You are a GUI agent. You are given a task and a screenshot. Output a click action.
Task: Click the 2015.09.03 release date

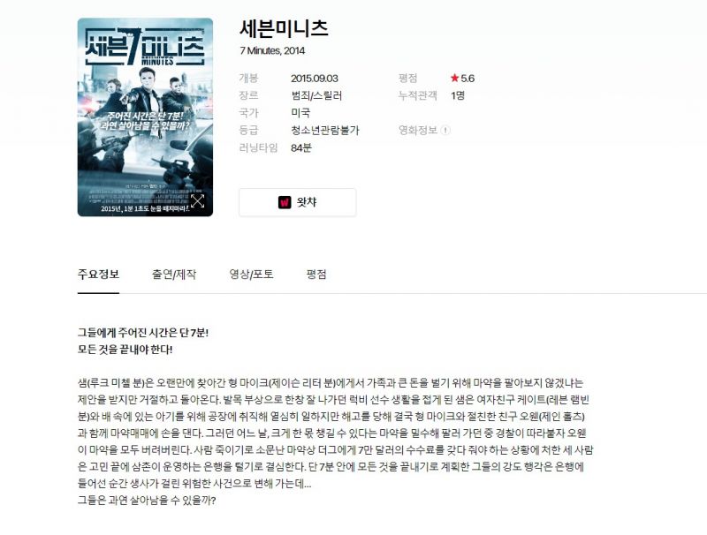315,79
